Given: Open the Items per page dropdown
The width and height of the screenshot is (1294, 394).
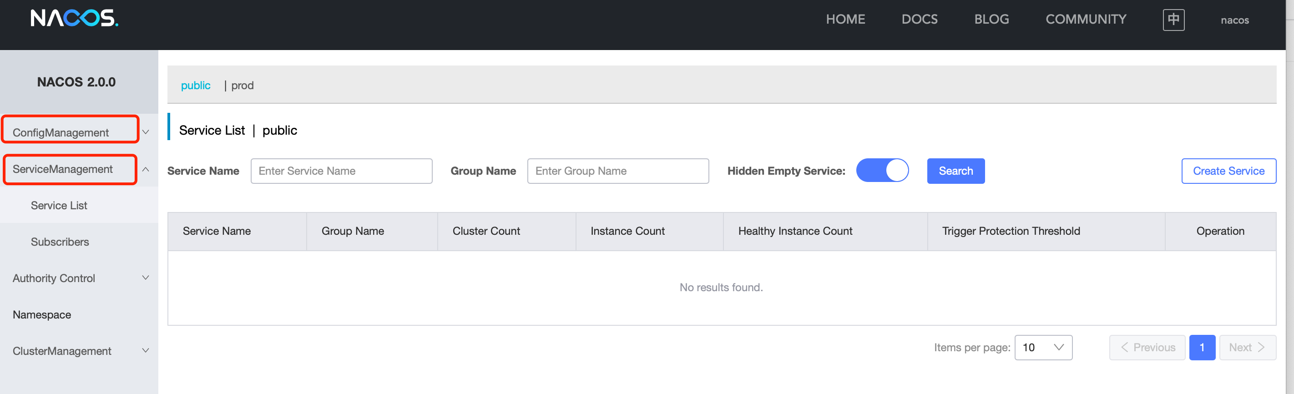Looking at the screenshot, I should tap(1043, 347).
